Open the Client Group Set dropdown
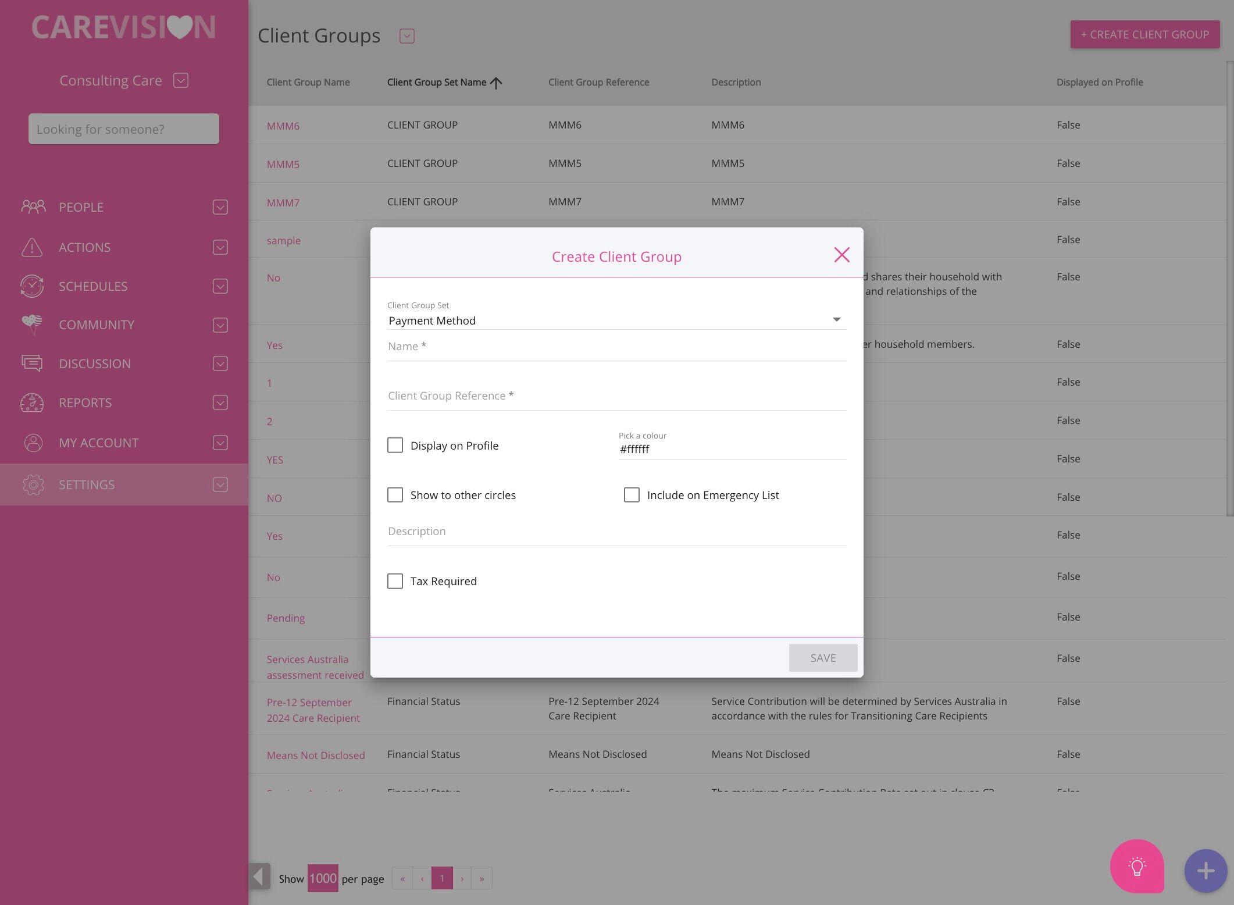 click(616, 320)
